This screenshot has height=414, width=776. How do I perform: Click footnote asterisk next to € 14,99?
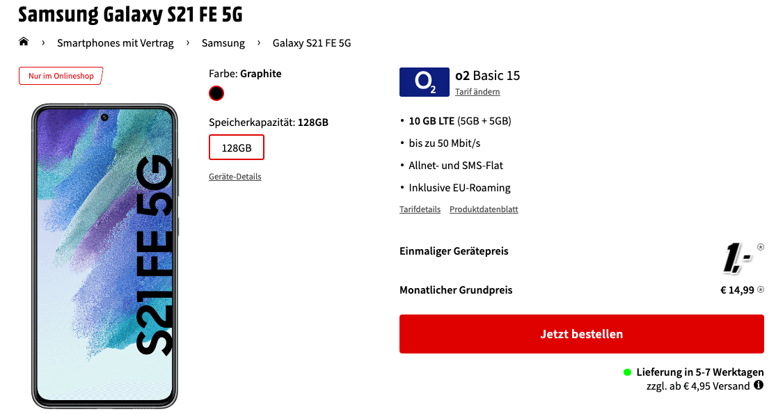click(x=761, y=290)
